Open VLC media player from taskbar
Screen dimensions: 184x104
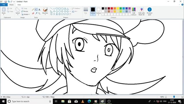click(x=83, y=101)
